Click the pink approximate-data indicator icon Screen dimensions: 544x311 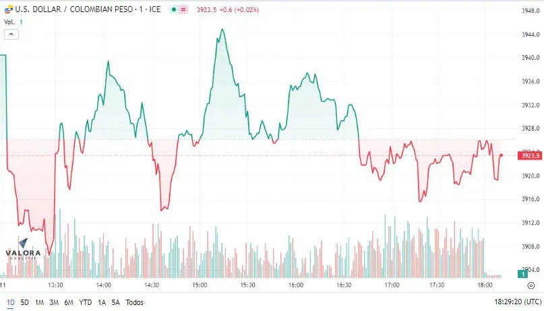pos(183,9)
